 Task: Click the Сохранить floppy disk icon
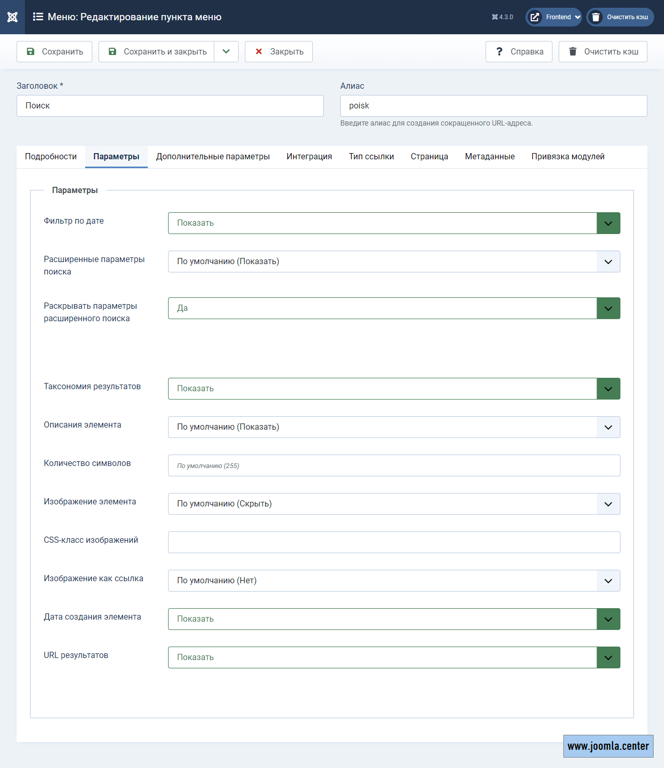click(x=31, y=52)
